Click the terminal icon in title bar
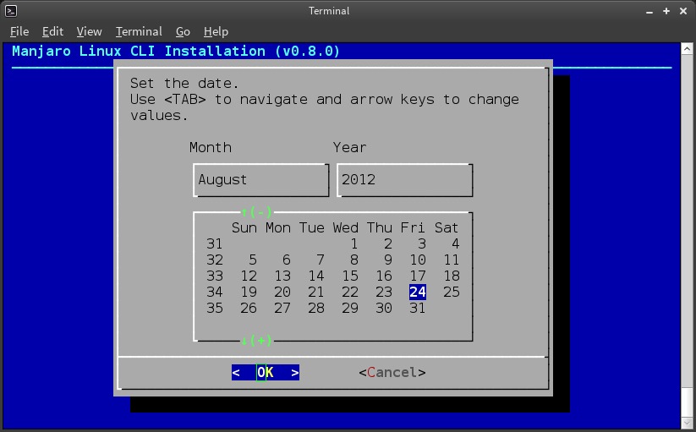This screenshot has width=696, height=432. 11,11
